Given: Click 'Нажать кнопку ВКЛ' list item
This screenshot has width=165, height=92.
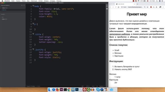Looking at the screenshot, I should coord(123,69).
